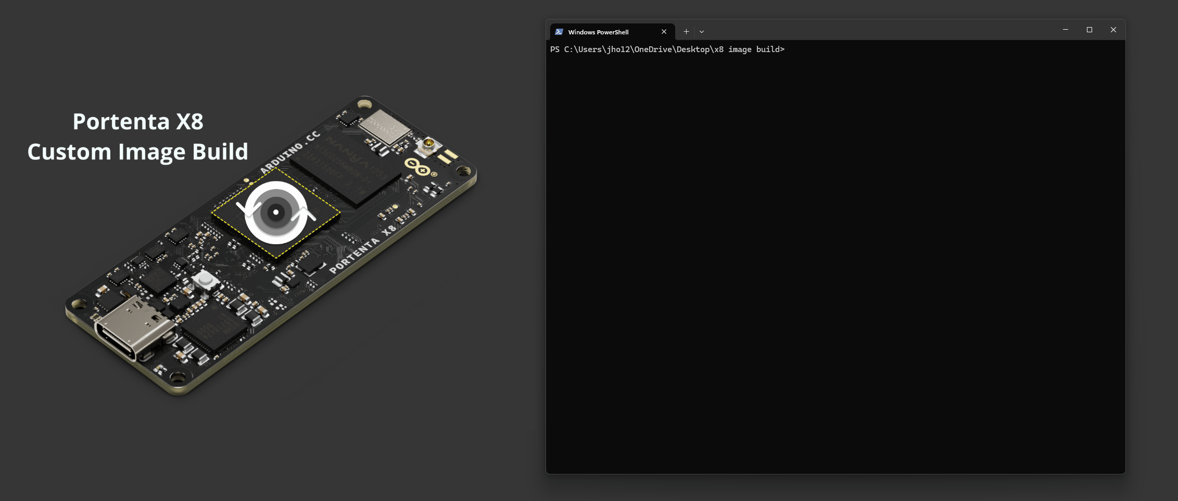The height and width of the screenshot is (501, 1178).
Task: Click the PS prompt path text
Action: point(666,49)
